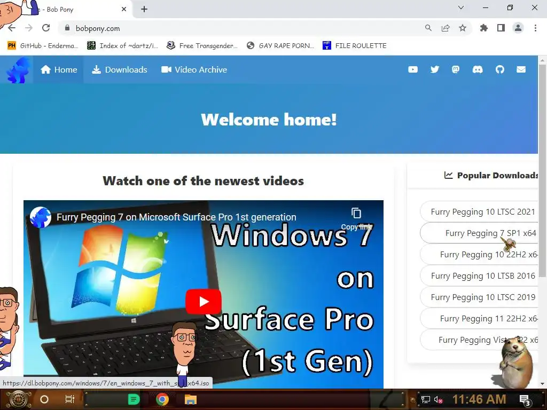Open the email envelope icon in the site header
Viewport: 547px width, 410px height.
[521, 69]
